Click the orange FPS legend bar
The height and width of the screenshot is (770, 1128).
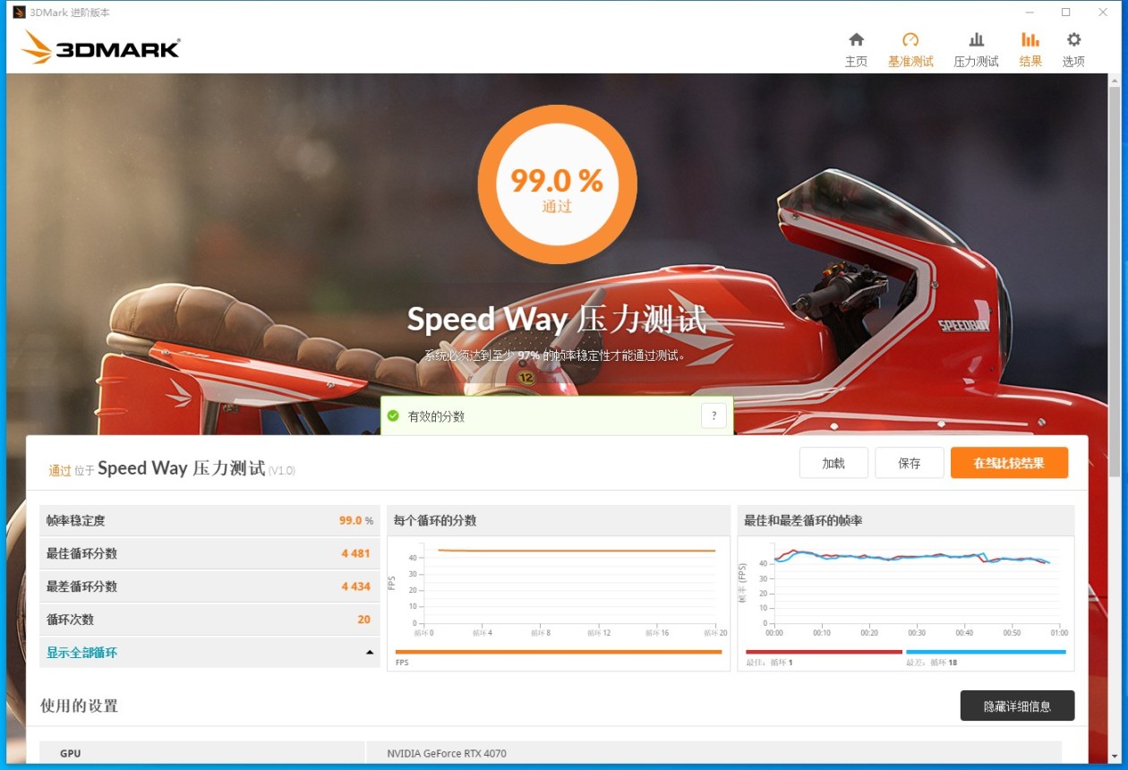558,652
